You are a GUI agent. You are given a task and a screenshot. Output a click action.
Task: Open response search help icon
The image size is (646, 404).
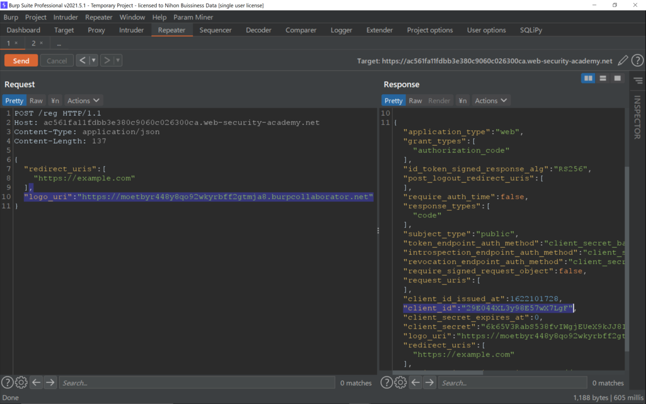click(387, 382)
